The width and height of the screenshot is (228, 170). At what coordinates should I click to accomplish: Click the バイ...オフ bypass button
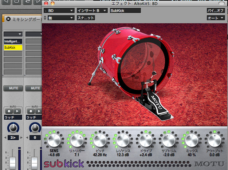coord(216,11)
